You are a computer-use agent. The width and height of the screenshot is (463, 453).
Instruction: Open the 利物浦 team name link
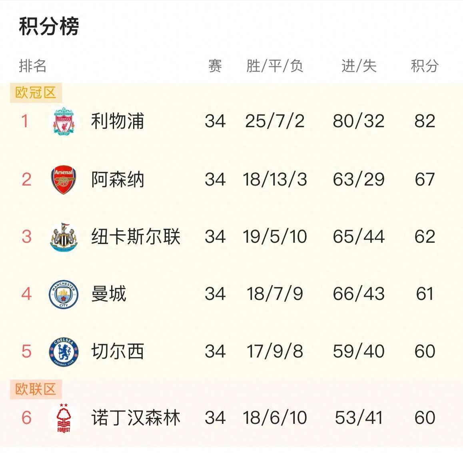(117, 121)
